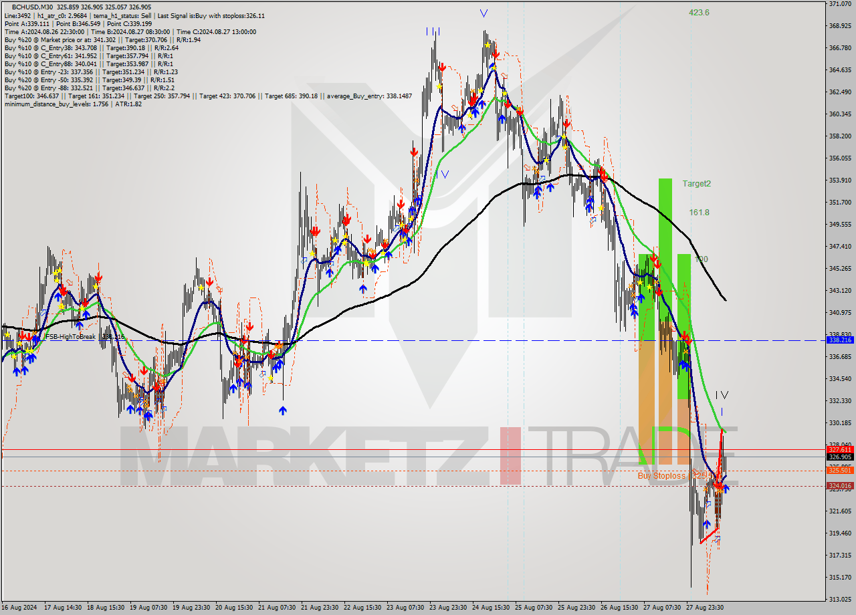Click the 334.540 price axis label
The height and width of the screenshot is (615, 856).
[x=840, y=378]
